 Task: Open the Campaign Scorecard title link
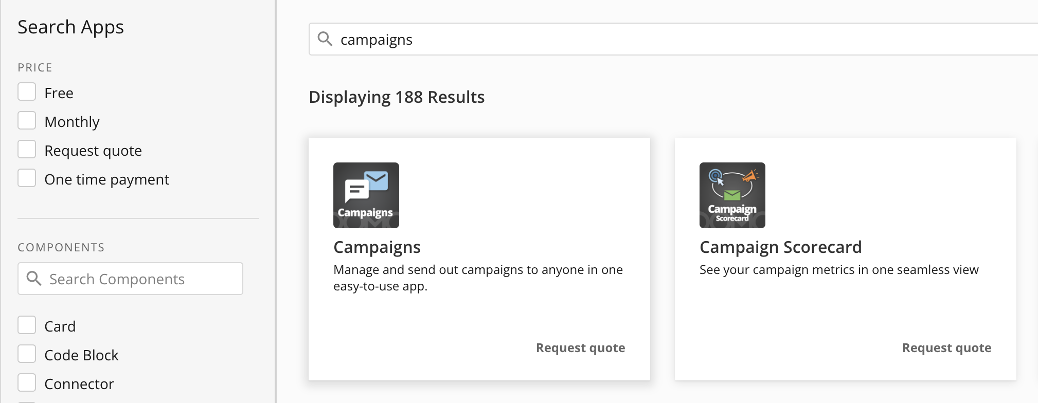pyautogui.click(x=780, y=247)
